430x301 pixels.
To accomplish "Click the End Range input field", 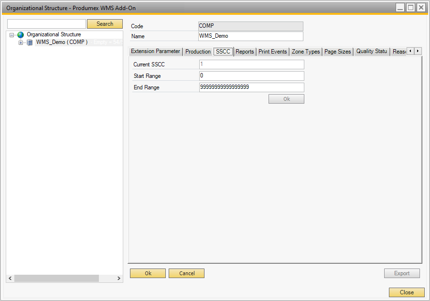I will (251, 87).
